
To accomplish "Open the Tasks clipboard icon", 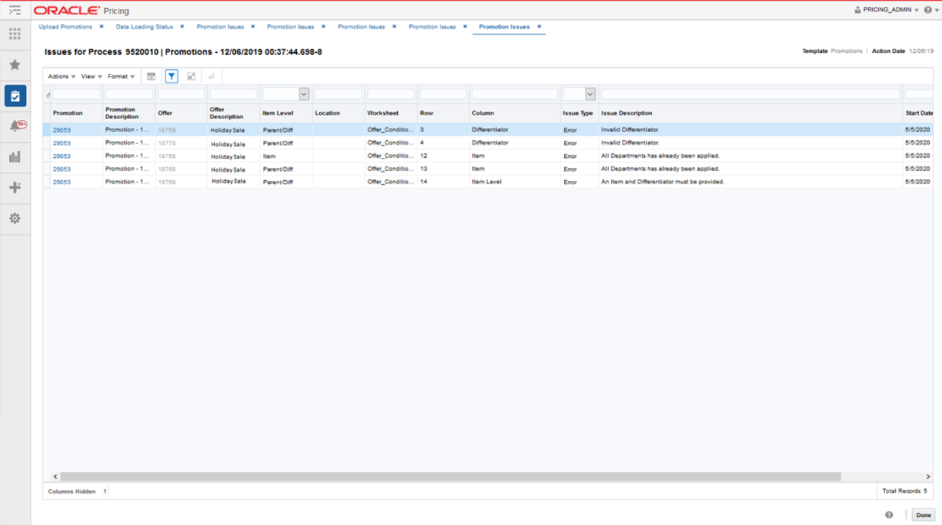I will coord(15,96).
